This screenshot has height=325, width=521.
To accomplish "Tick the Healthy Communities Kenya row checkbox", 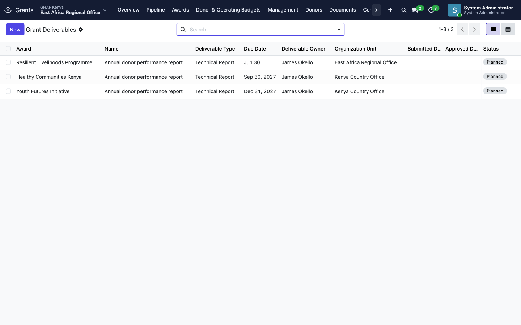I will point(8,77).
